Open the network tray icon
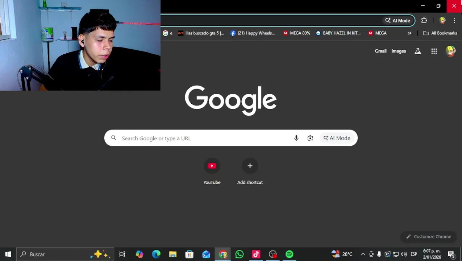This screenshot has width=462, height=261. pos(396,254)
